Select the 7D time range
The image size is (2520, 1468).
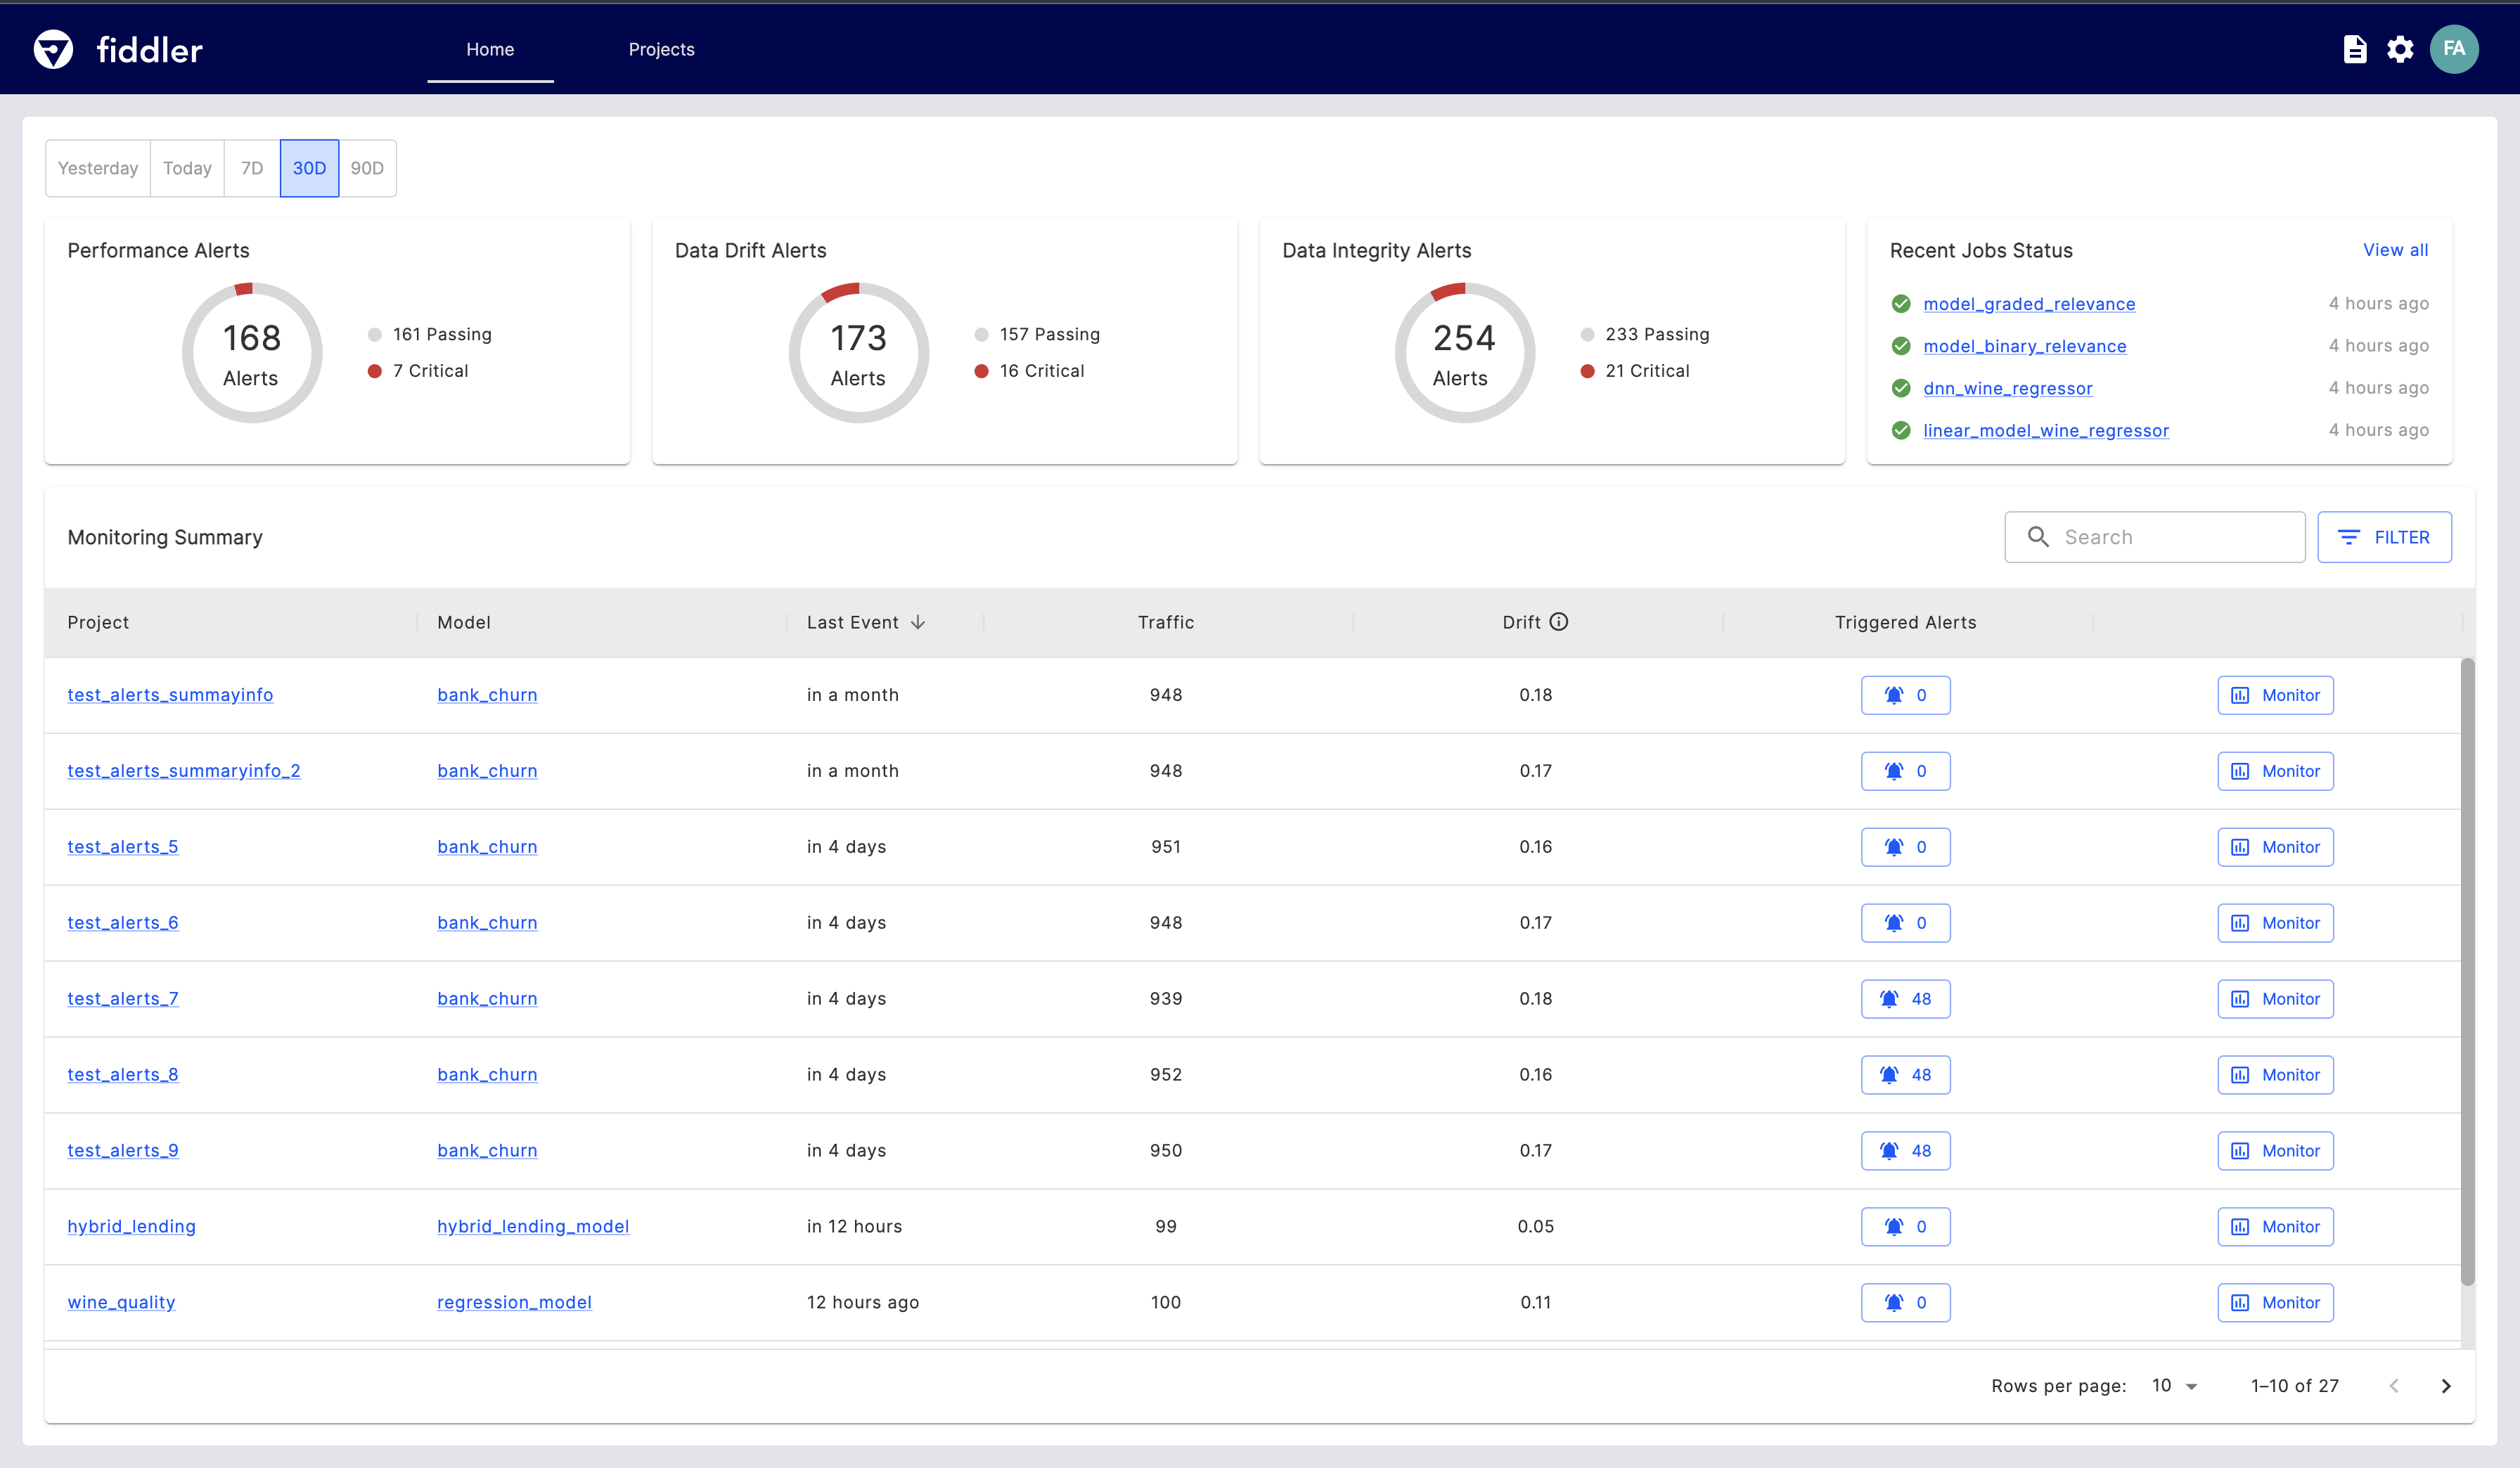[252, 168]
